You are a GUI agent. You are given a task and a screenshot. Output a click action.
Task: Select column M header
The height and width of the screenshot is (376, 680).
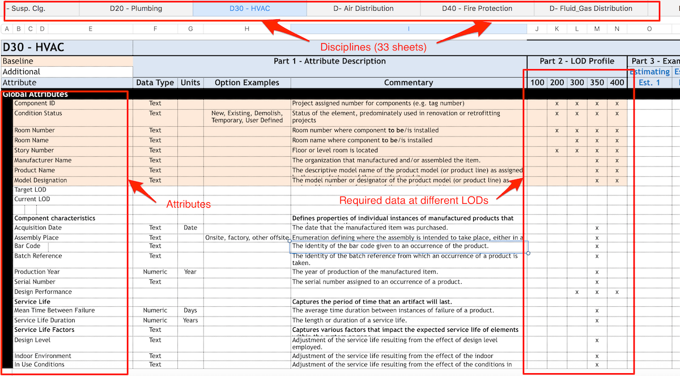tap(597, 29)
